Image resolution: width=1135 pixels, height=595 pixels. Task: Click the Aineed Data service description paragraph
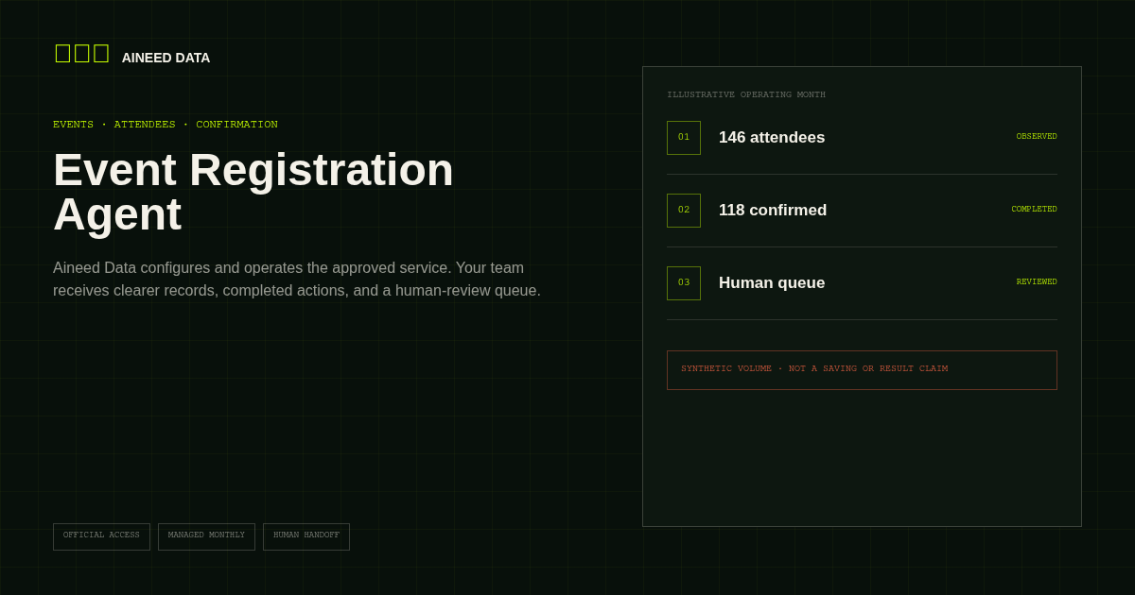[x=297, y=280]
